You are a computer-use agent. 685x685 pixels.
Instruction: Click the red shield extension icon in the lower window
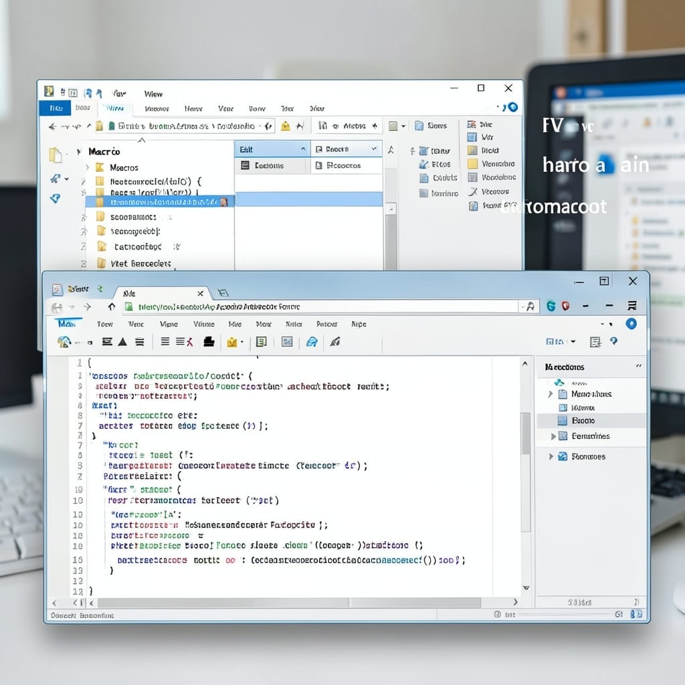coord(566,306)
